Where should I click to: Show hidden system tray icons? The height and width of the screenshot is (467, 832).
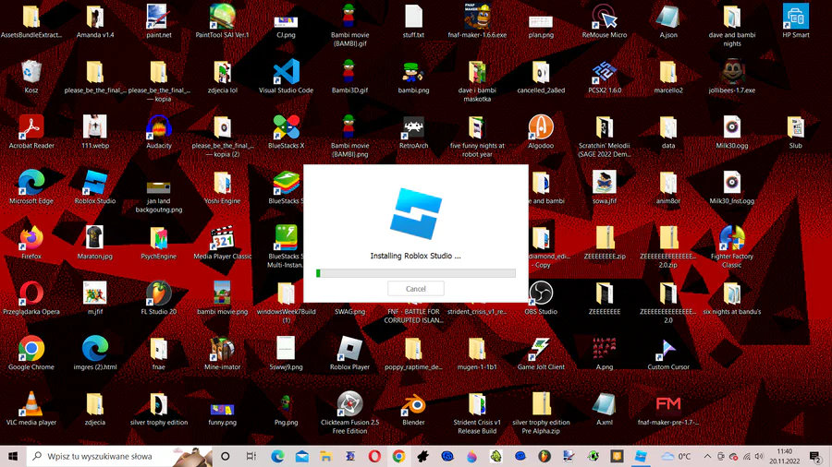707,456
